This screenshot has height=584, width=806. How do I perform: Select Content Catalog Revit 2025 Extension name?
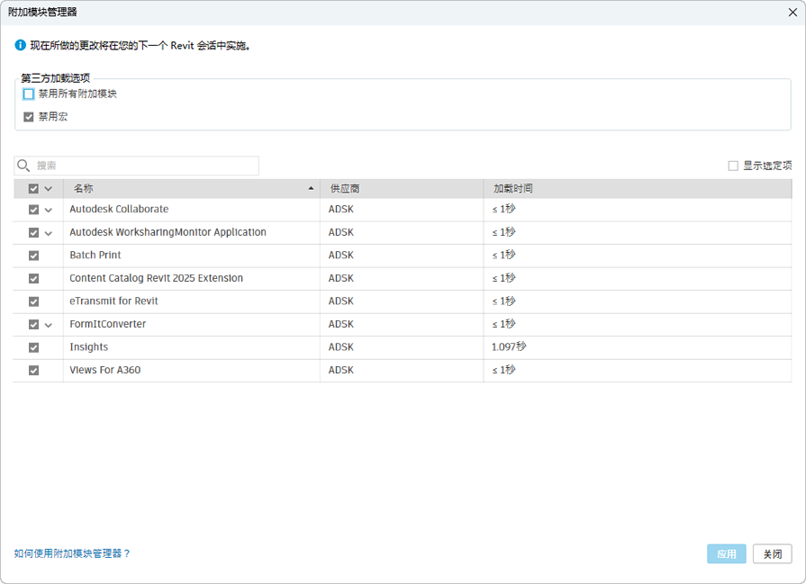tap(157, 278)
